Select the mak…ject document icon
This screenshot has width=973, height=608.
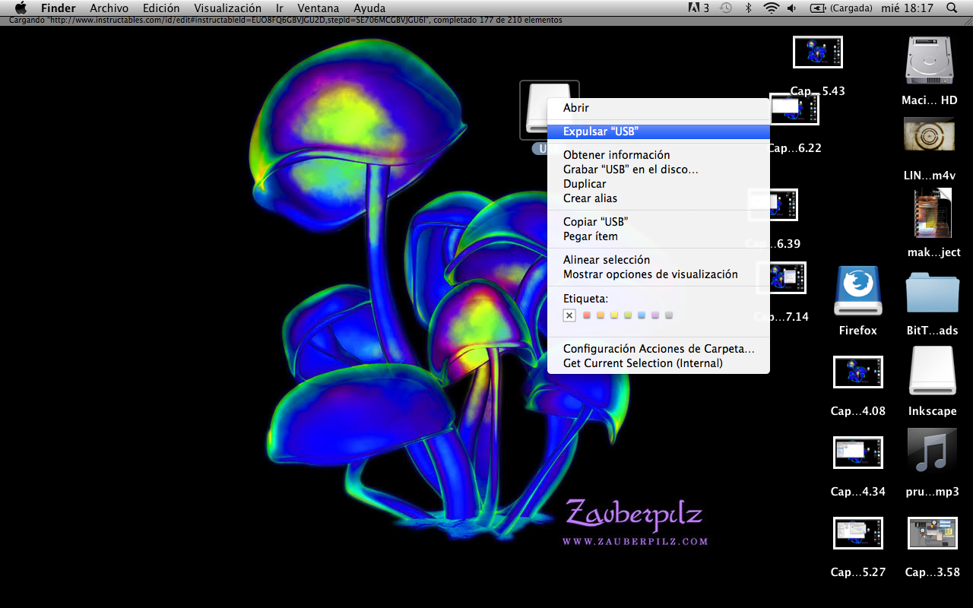pos(933,213)
